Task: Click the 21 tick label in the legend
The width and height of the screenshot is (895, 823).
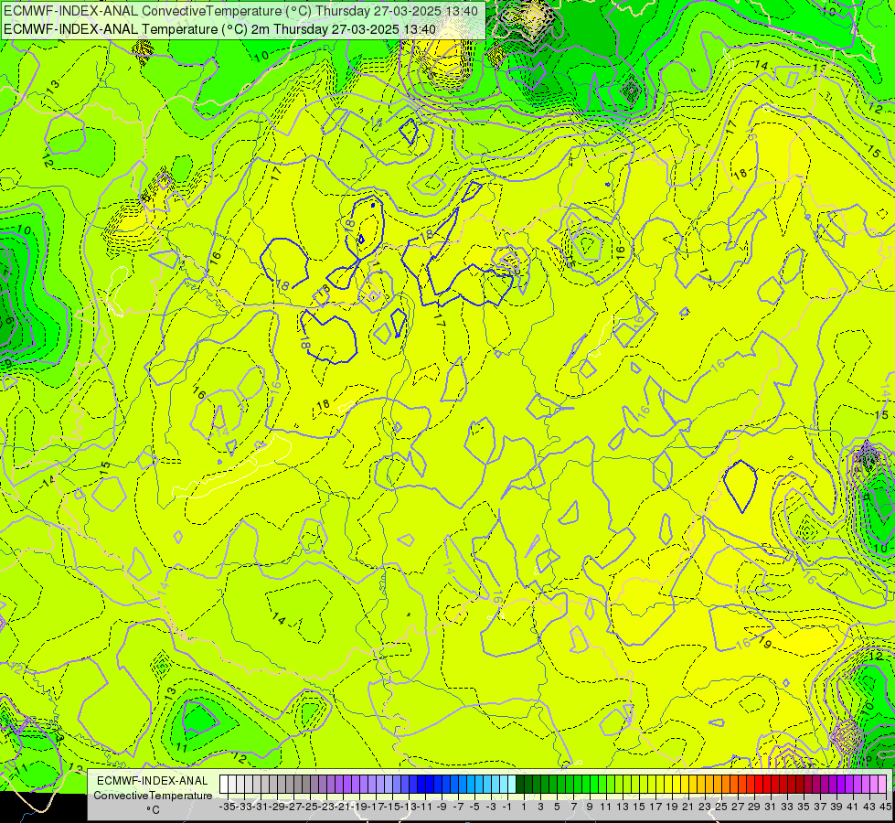Action: pyautogui.click(x=687, y=807)
